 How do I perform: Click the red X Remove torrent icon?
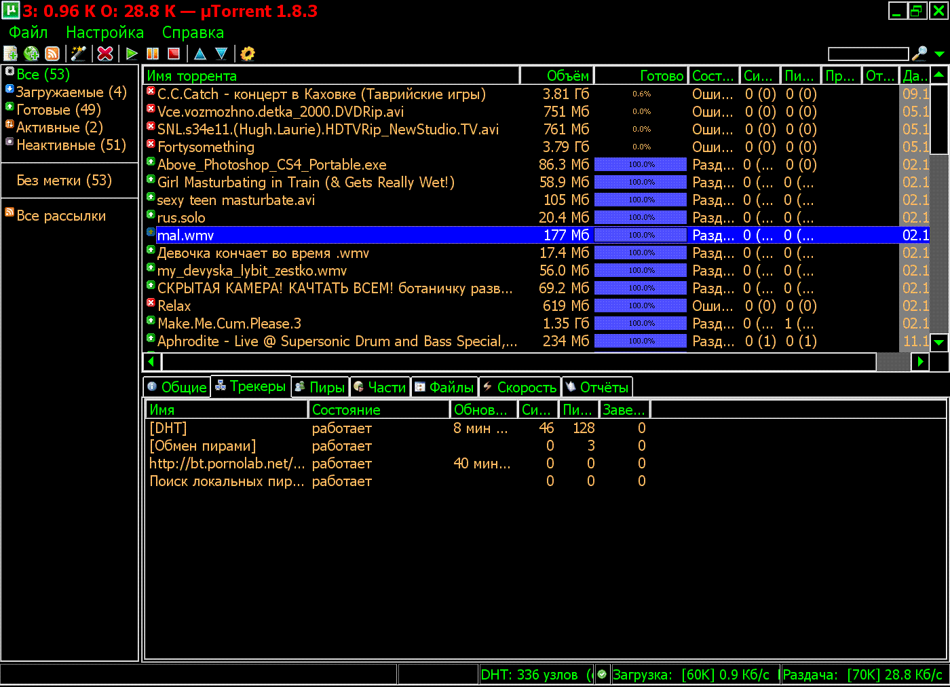[105, 54]
